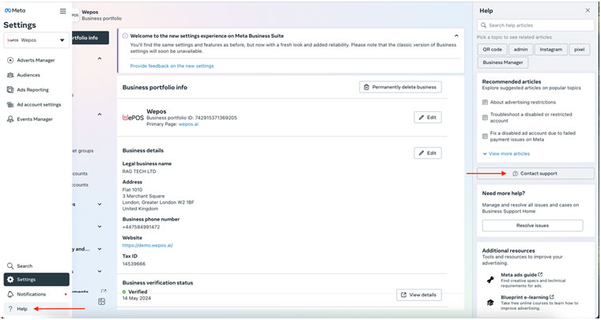Open Blueprint e-learning resource
The height and width of the screenshot is (320, 601).
click(x=527, y=297)
